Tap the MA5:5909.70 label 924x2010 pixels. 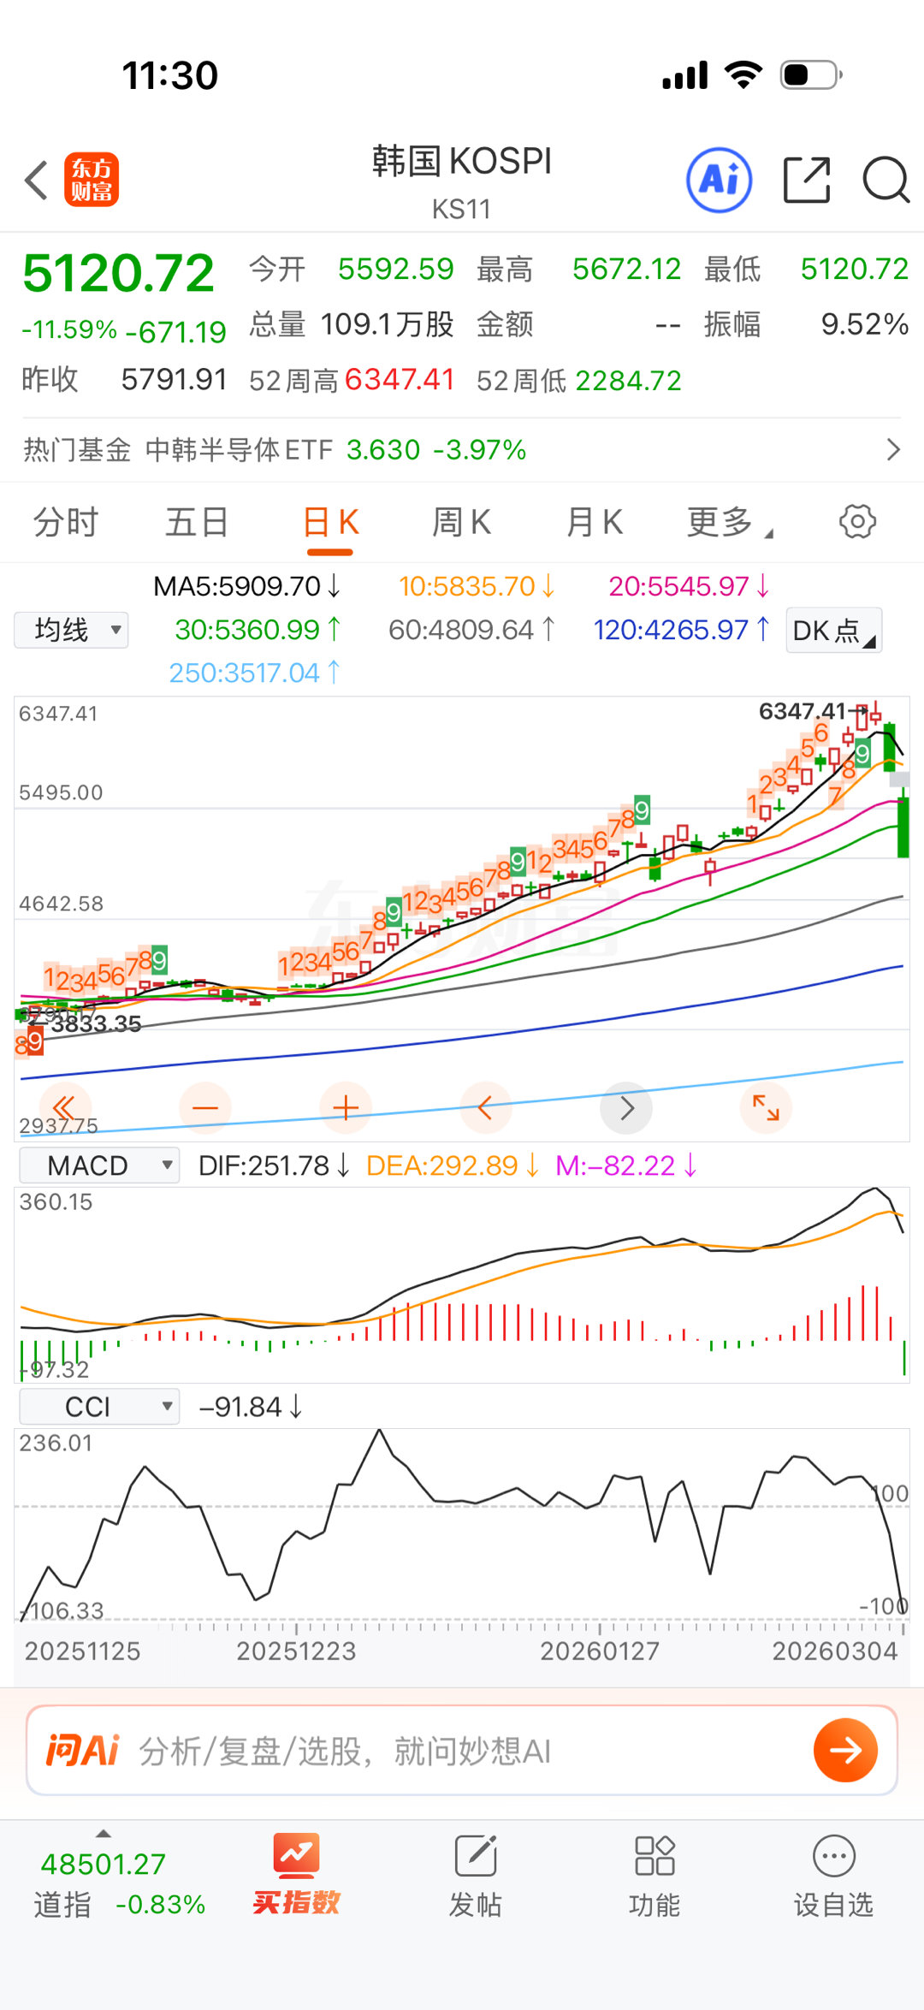[x=246, y=586]
